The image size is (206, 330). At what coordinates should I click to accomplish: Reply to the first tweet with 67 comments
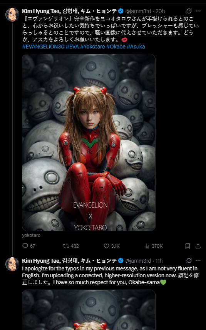click(28, 246)
